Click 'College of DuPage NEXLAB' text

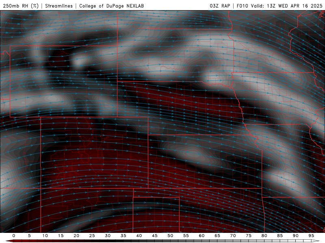[111, 6]
